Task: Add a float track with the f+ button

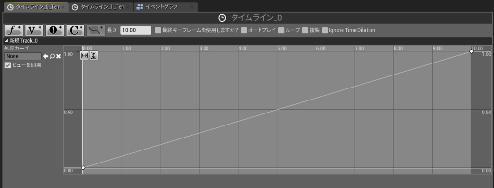Action: coord(14,30)
